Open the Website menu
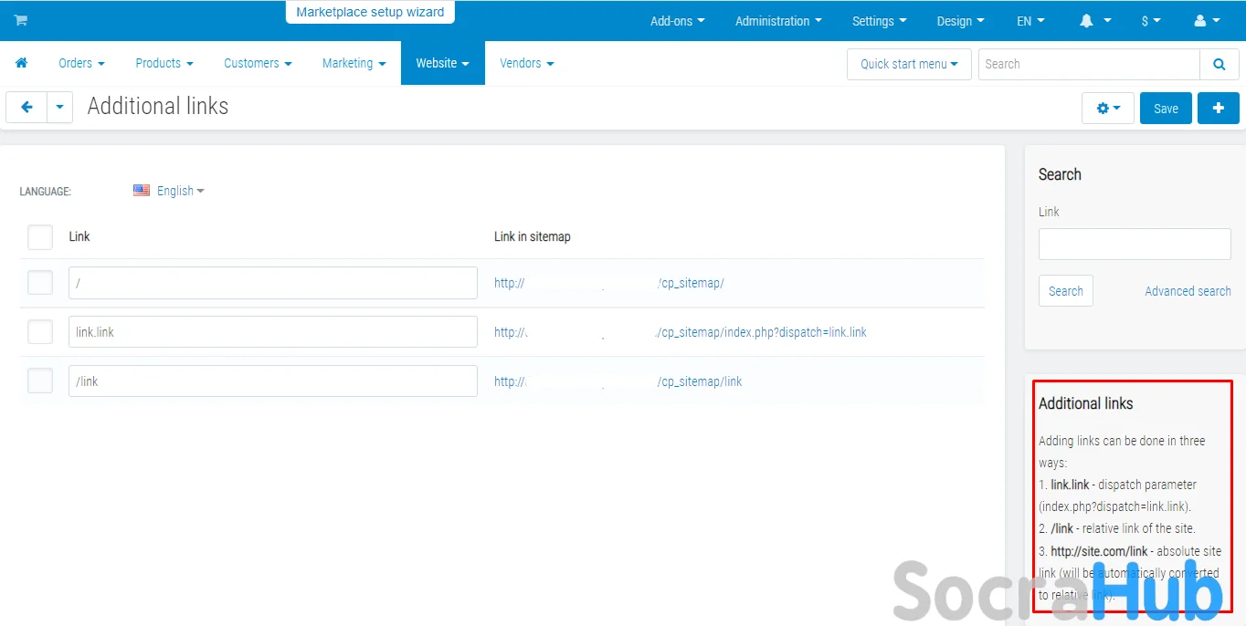The width and height of the screenshot is (1246, 626). tap(442, 63)
